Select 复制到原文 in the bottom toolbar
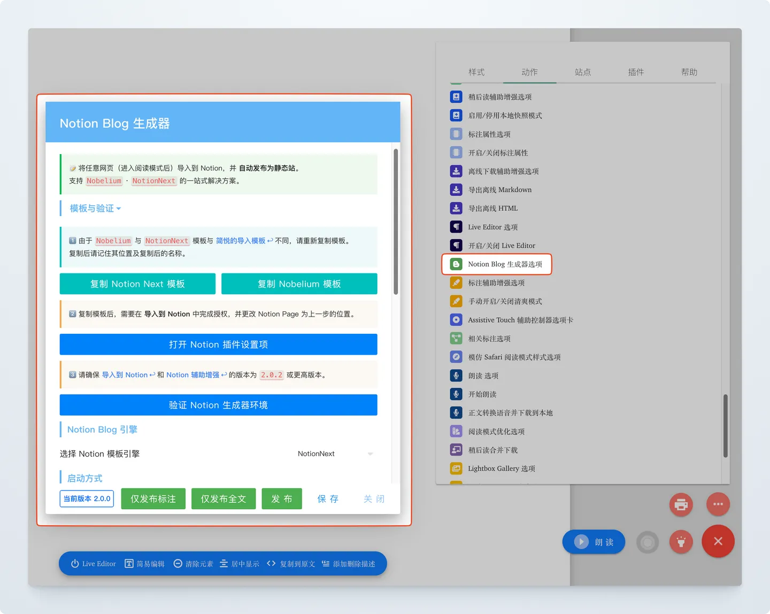 coord(291,564)
